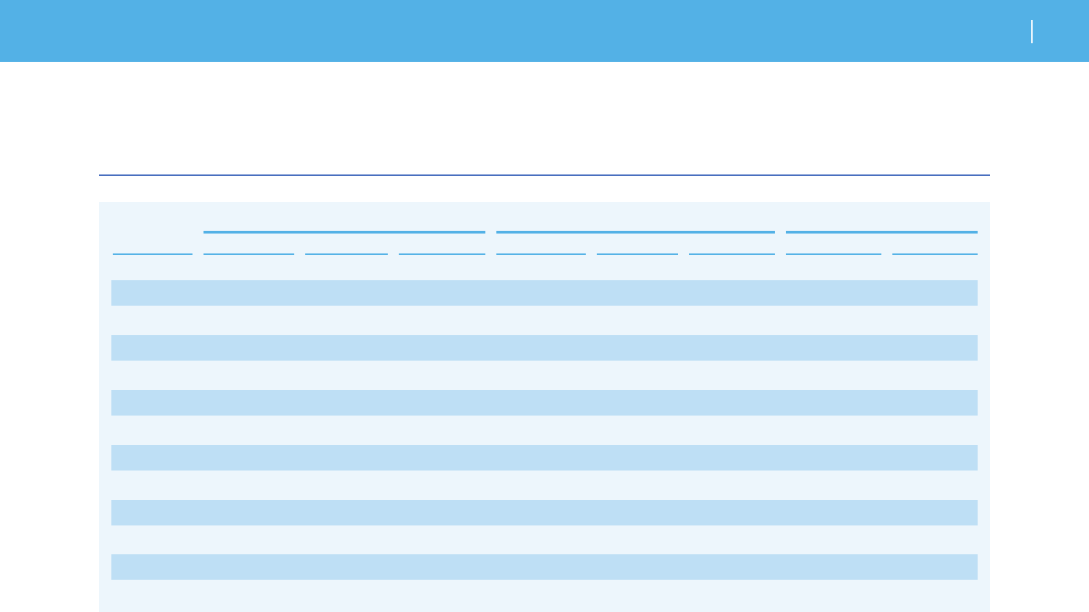Click the third column header cell
The width and height of the screenshot is (1089, 612).
[x=346, y=246]
